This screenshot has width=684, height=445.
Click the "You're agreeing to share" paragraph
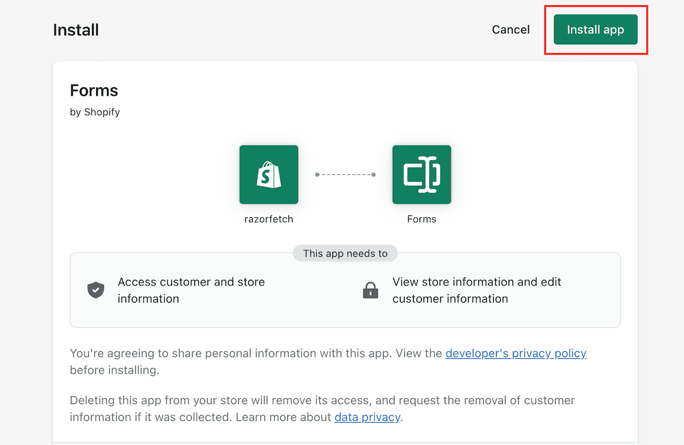click(x=256, y=353)
